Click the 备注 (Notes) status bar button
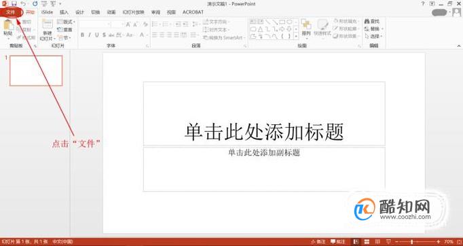 (318, 242)
